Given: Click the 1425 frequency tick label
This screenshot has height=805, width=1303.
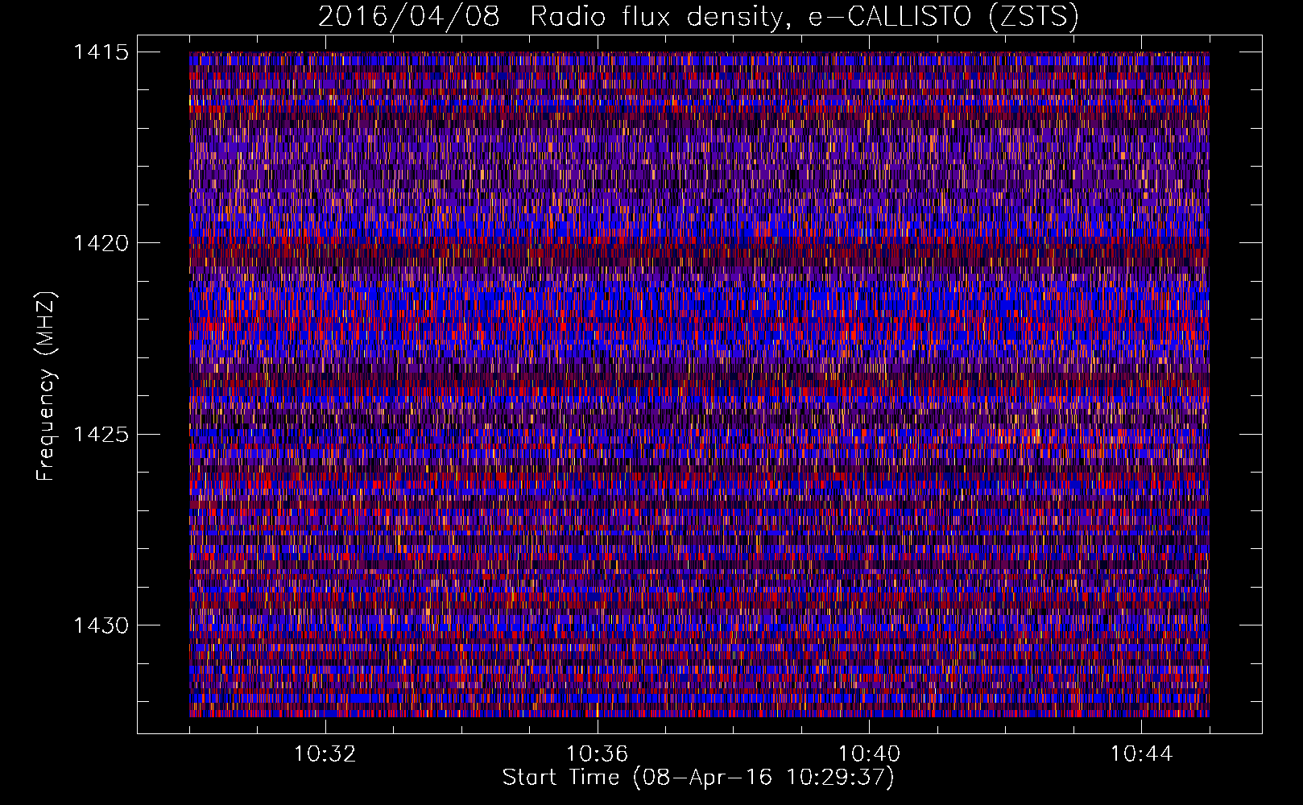Looking at the screenshot, I should [101, 435].
